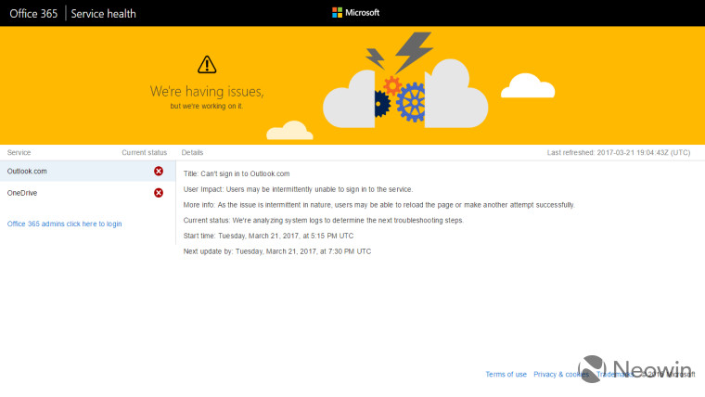Click the 'We're having issues,' heading
Viewport: 705px width, 397px height.
(207, 91)
